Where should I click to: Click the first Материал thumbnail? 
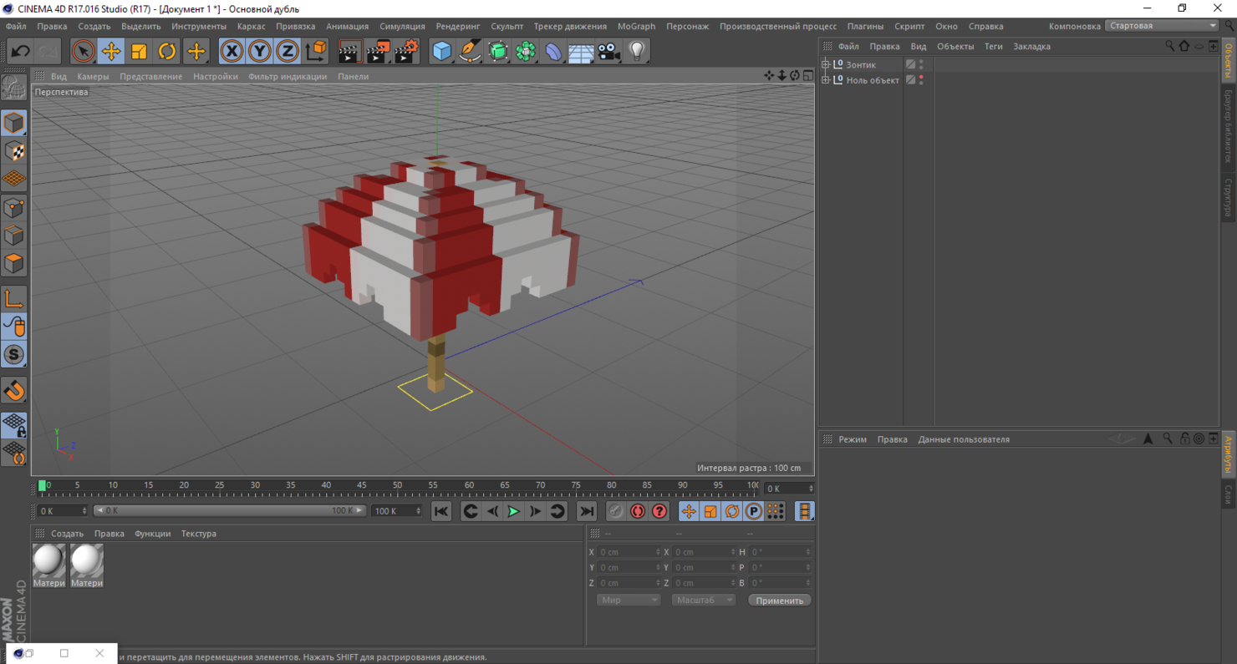click(48, 560)
